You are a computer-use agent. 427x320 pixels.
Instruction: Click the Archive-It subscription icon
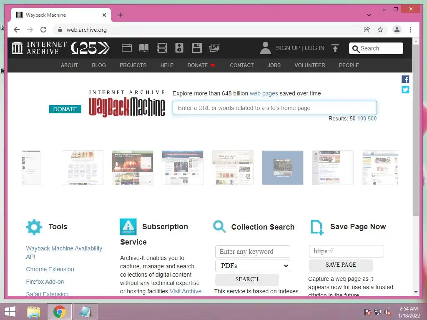[x=128, y=227]
